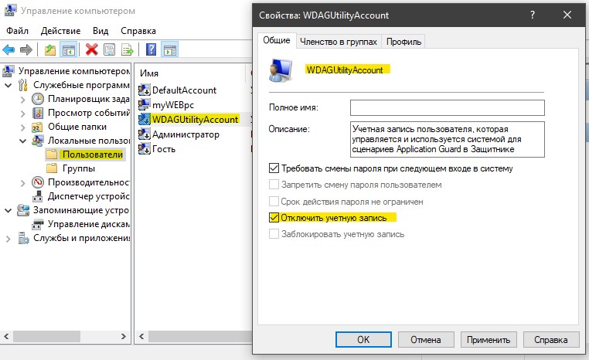The image size is (589, 360).
Task: Click the Computer Management title bar icon
Action: [10, 10]
